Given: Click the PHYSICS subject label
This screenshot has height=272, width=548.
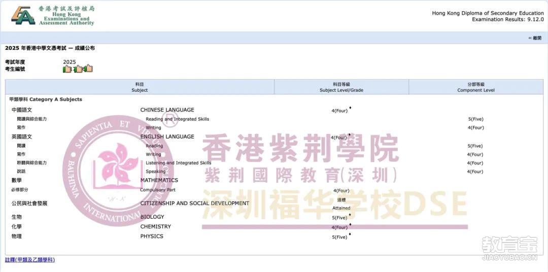Looking at the screenshot, I should 152,236.
